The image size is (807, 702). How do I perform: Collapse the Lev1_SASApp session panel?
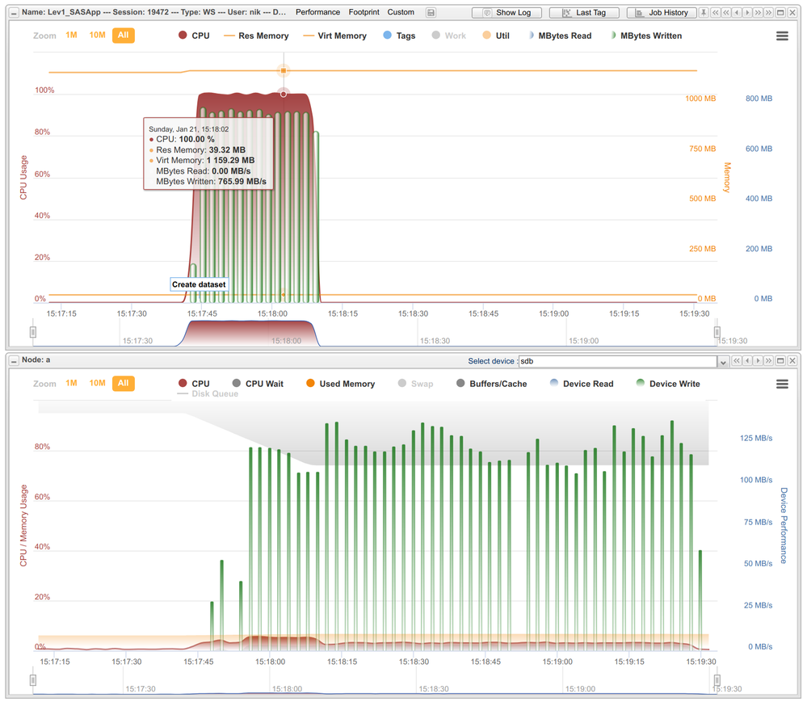[x=14, y=12]
